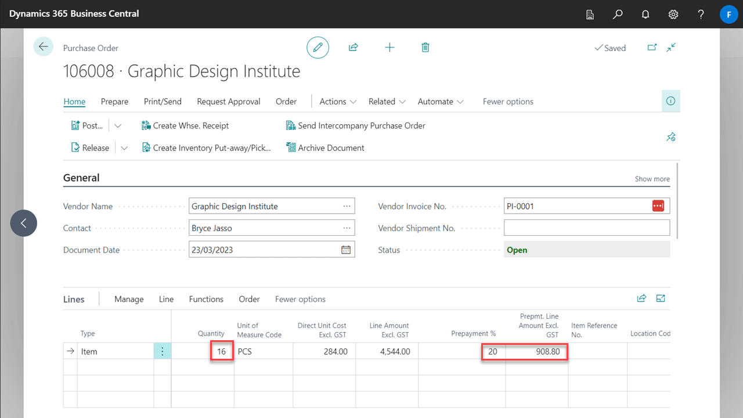
Task: Select the Order tab in the top bar
Action: tap(286, 102)
